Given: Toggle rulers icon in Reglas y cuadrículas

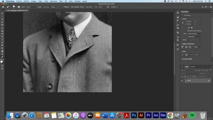Looking at the screenshot, I should pos(183,47).
